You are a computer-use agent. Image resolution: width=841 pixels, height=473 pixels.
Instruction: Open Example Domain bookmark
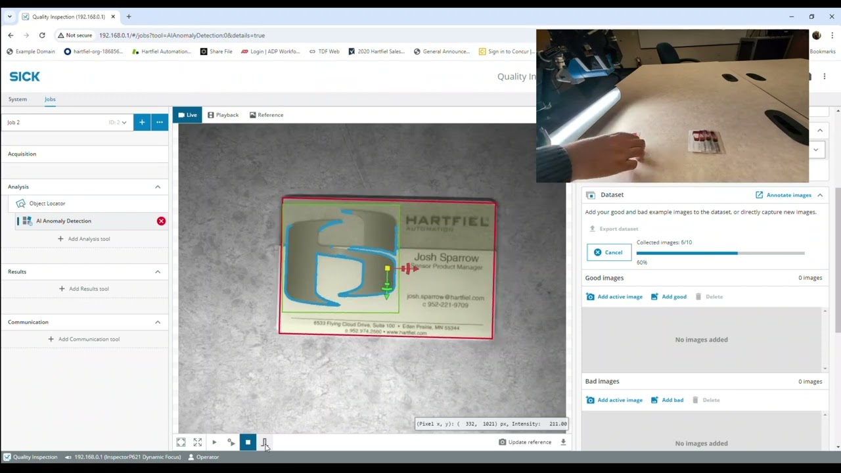point(31,51)
